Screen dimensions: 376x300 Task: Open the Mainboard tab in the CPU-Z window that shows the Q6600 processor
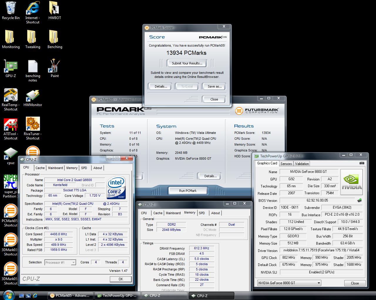tap(56, 168)
